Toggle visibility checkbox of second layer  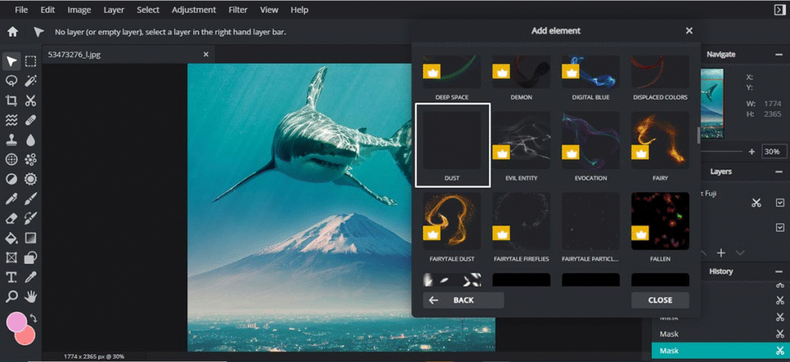(779, 227)
